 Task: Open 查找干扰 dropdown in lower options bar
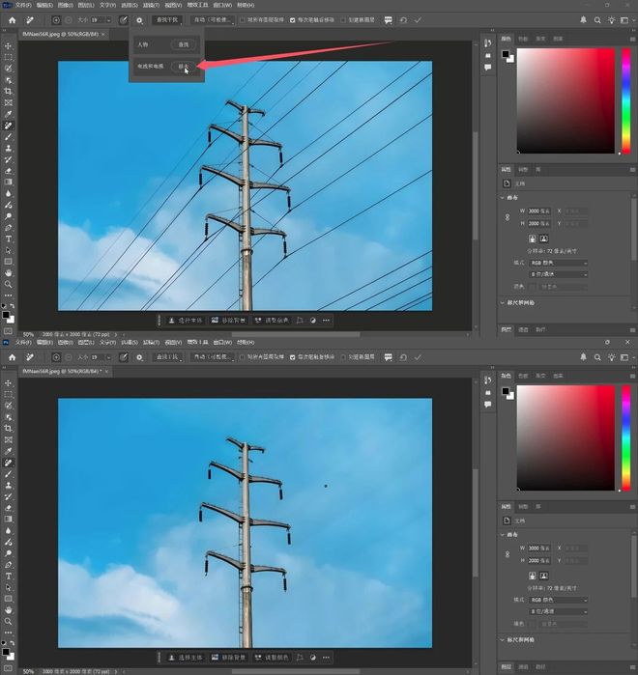(167, 357)
